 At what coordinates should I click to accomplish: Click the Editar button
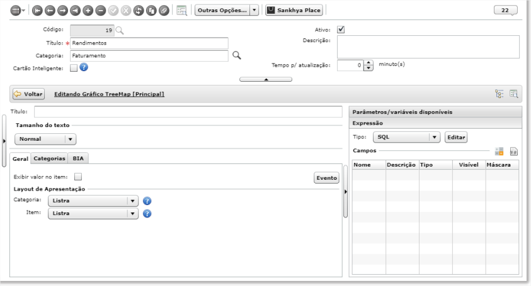pos(456,137)
